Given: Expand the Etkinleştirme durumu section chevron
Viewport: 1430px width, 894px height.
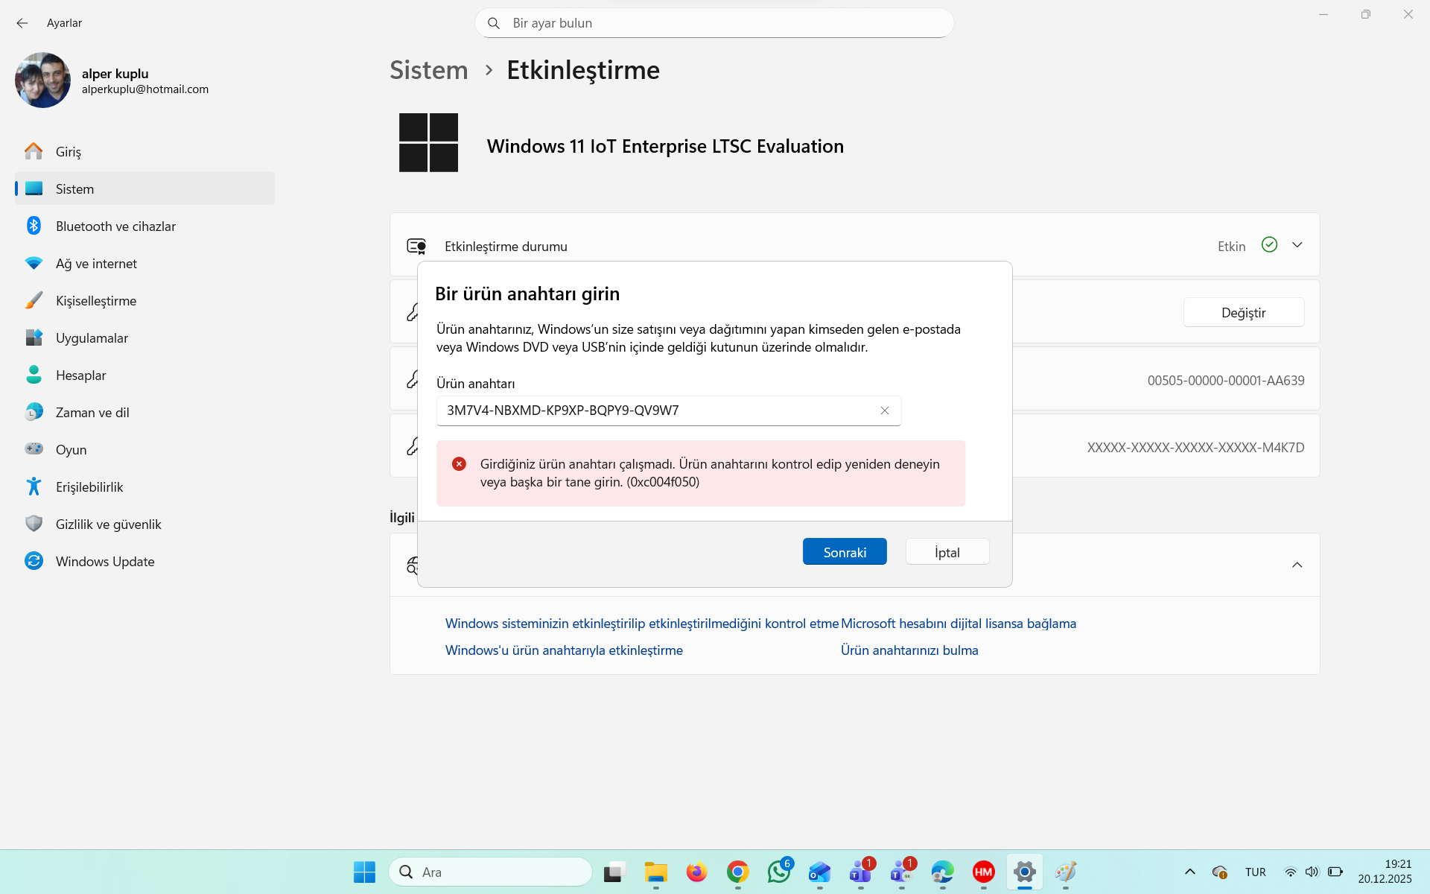Looking at the screenshot, I should tap(1297, 245).
